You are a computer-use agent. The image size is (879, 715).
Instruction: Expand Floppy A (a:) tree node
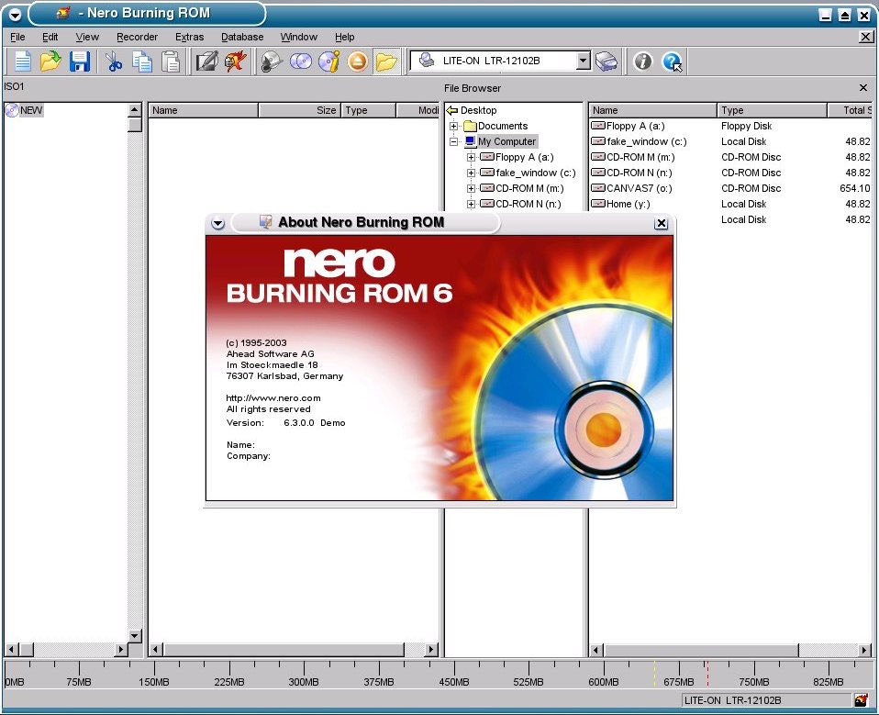471,158
